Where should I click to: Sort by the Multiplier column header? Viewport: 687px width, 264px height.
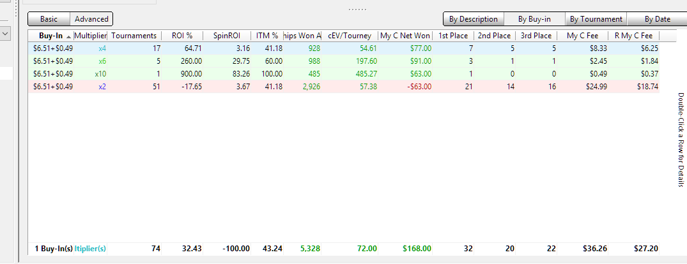[90, 36]
